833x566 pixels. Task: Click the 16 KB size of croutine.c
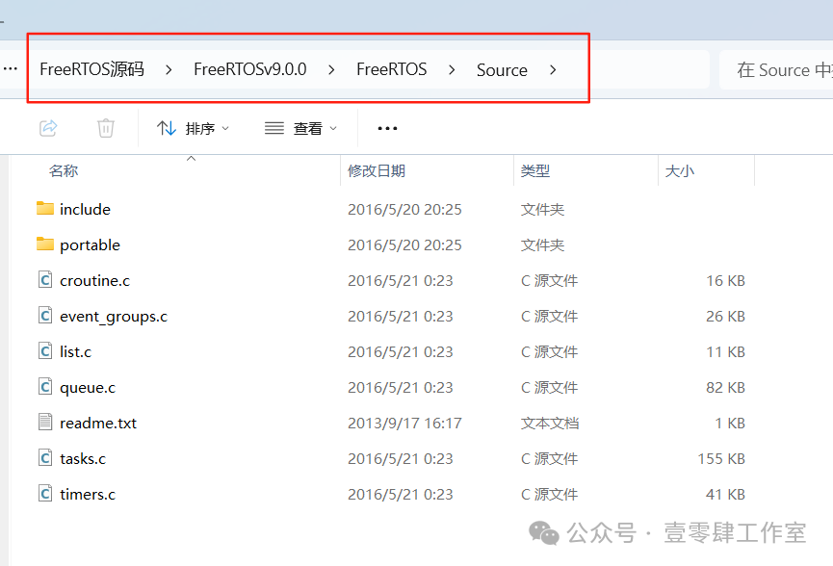point(726,280)
